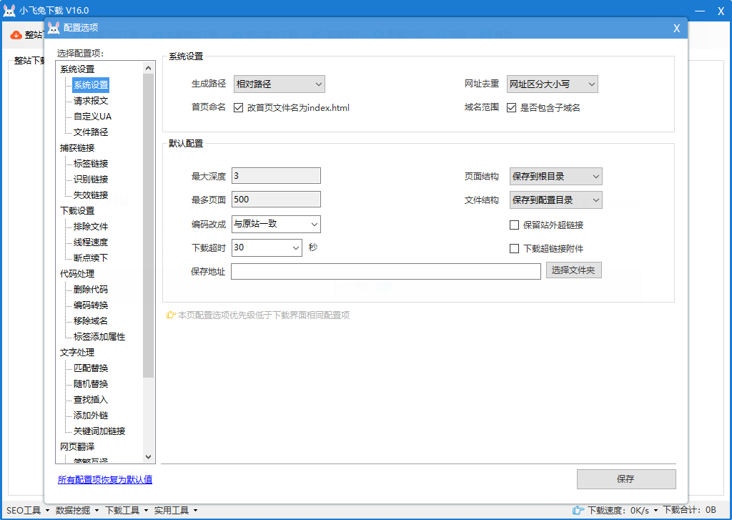Click the config tree vertical scrollbar thumb

pos(149,225)
